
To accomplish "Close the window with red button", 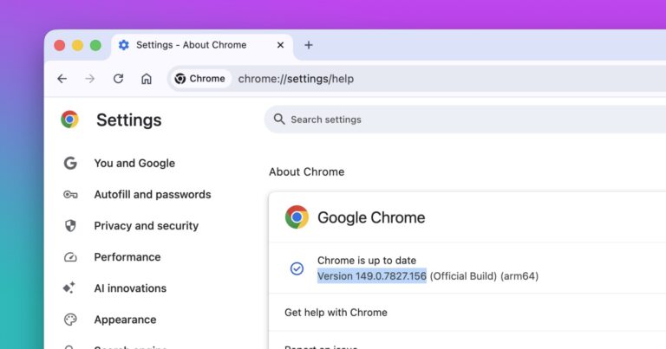I will pos(60,45).
